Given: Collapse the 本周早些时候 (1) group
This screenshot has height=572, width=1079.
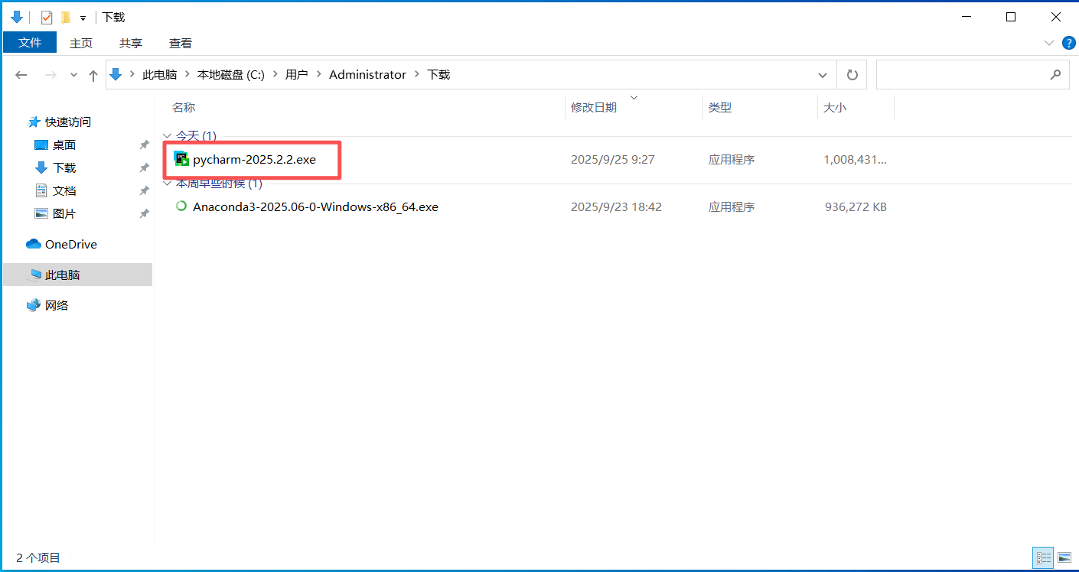Looking at the screenshot, I should pyautogui.click(x=167, y=183).
